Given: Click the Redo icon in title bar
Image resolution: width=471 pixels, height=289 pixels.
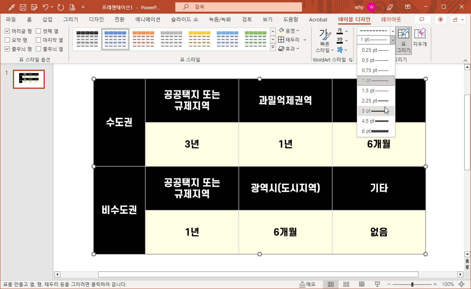Looking at the screenshot, I should pyautogui.click(x=60, y=7).
